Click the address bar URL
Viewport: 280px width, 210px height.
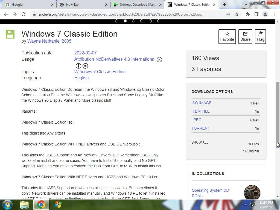pos(120,14)
